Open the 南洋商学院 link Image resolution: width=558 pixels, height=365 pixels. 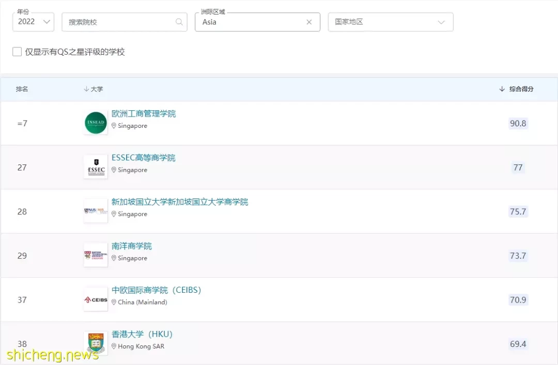click(x=132, y=246)
